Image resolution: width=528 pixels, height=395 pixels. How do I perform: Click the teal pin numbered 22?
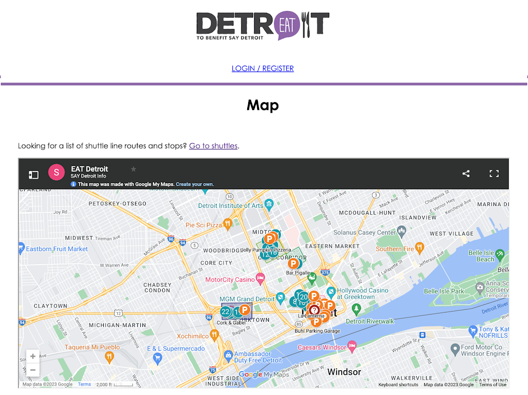225,312
